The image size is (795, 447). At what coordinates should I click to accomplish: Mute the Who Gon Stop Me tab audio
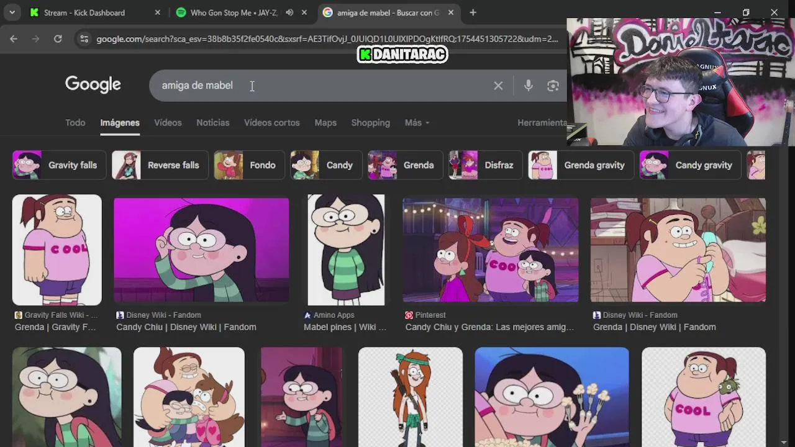pyautogui.click(x=289, y=12)
